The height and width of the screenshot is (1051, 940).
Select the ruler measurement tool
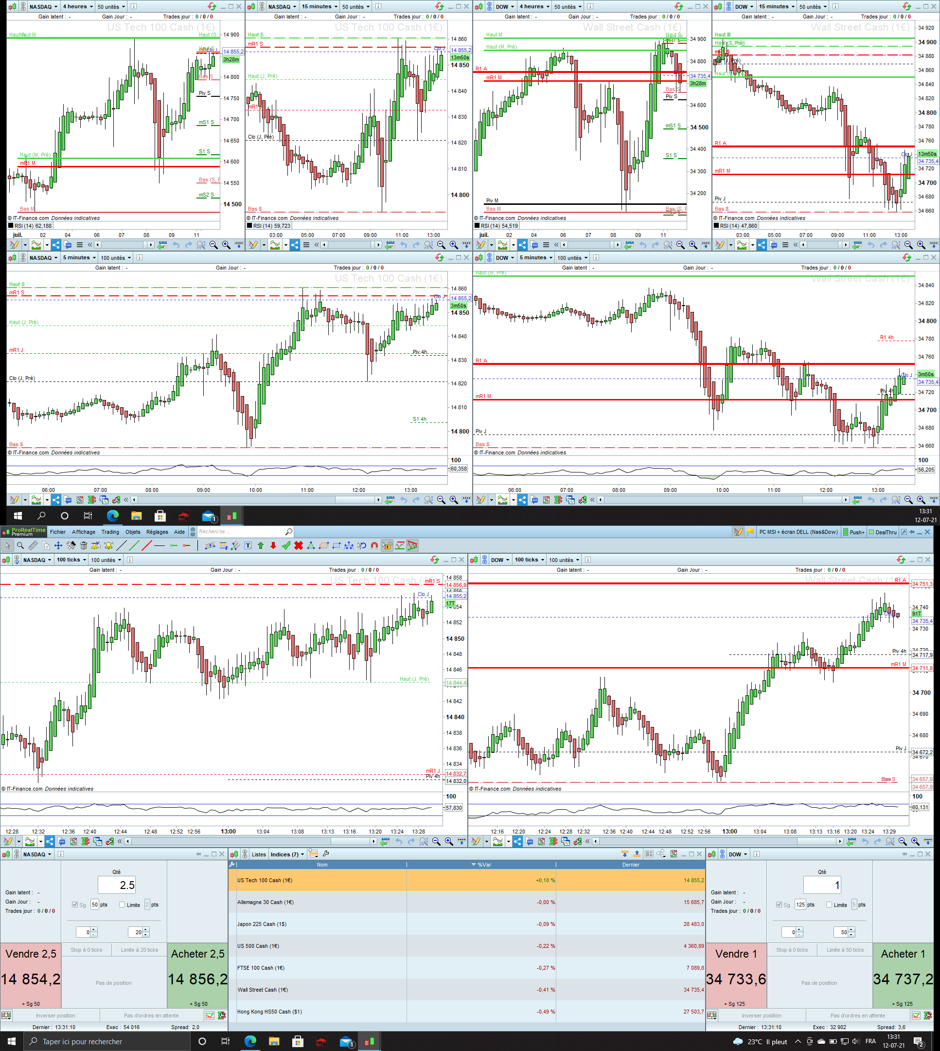click(x=33, y=545)
